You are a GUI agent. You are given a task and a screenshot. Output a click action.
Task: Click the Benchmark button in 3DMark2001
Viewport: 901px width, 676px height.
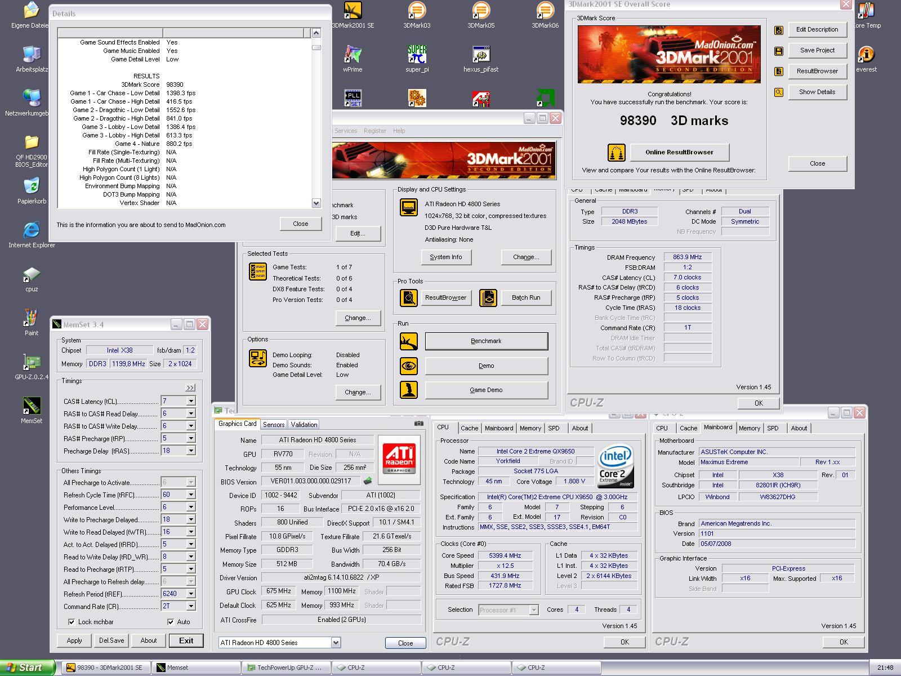click(x=486, y=341)
